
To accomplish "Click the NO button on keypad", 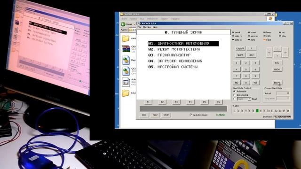I will pyautogui.click(x=237, y=83).
